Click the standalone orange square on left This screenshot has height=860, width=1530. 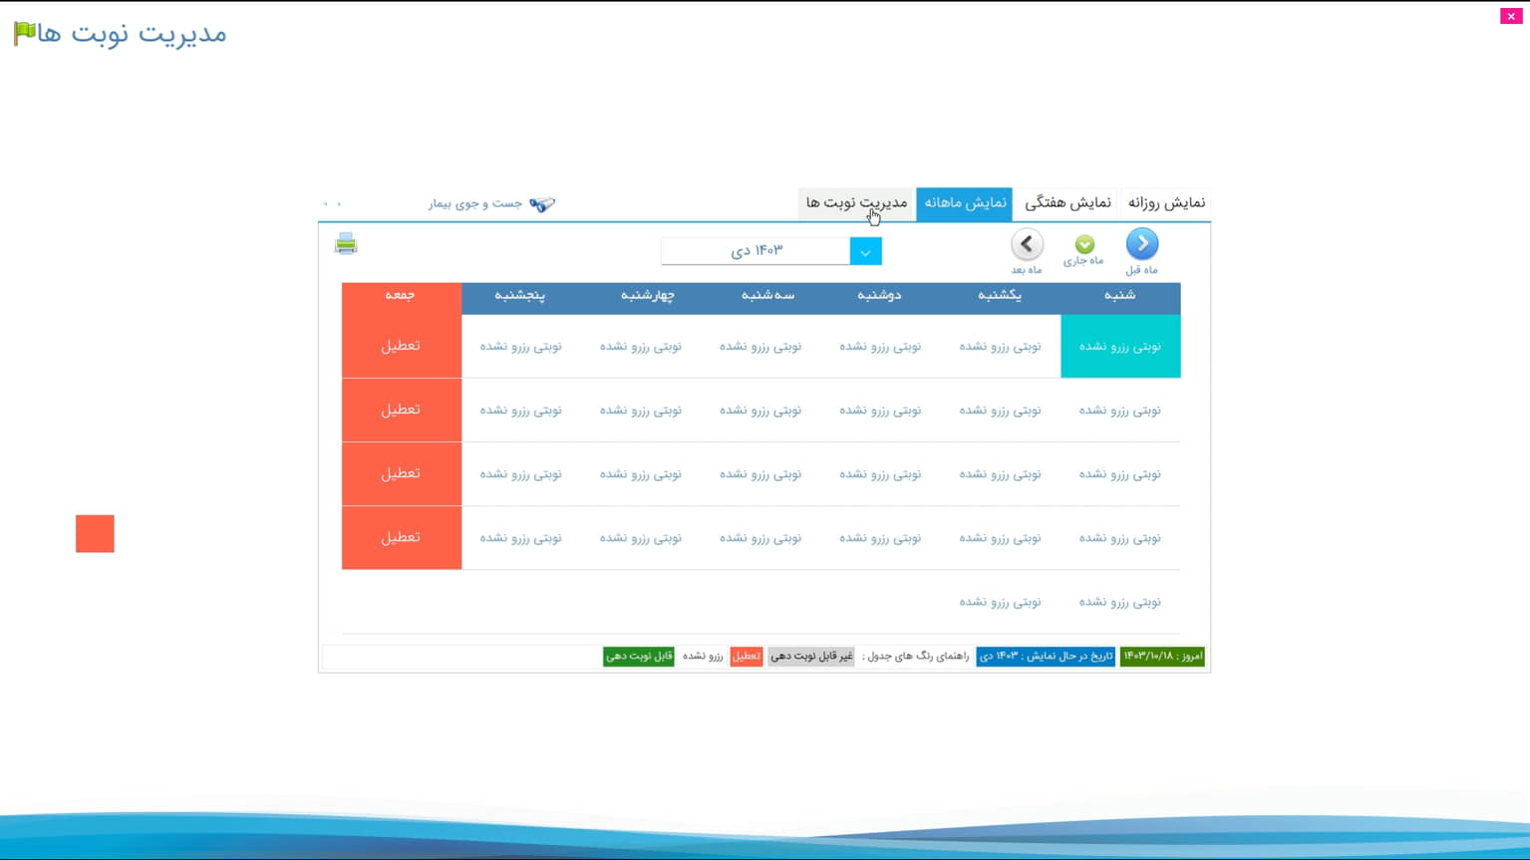click(x=95, y=534)
